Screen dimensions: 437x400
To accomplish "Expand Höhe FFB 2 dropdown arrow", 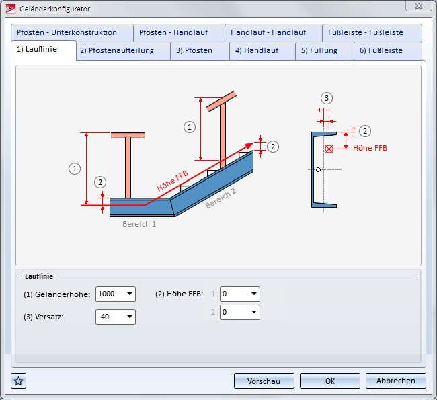I will click(x=254, y=312).
